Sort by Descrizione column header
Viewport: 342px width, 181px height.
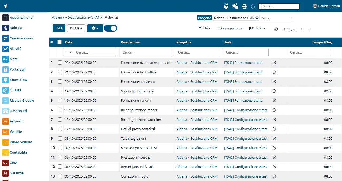(130, 42)
